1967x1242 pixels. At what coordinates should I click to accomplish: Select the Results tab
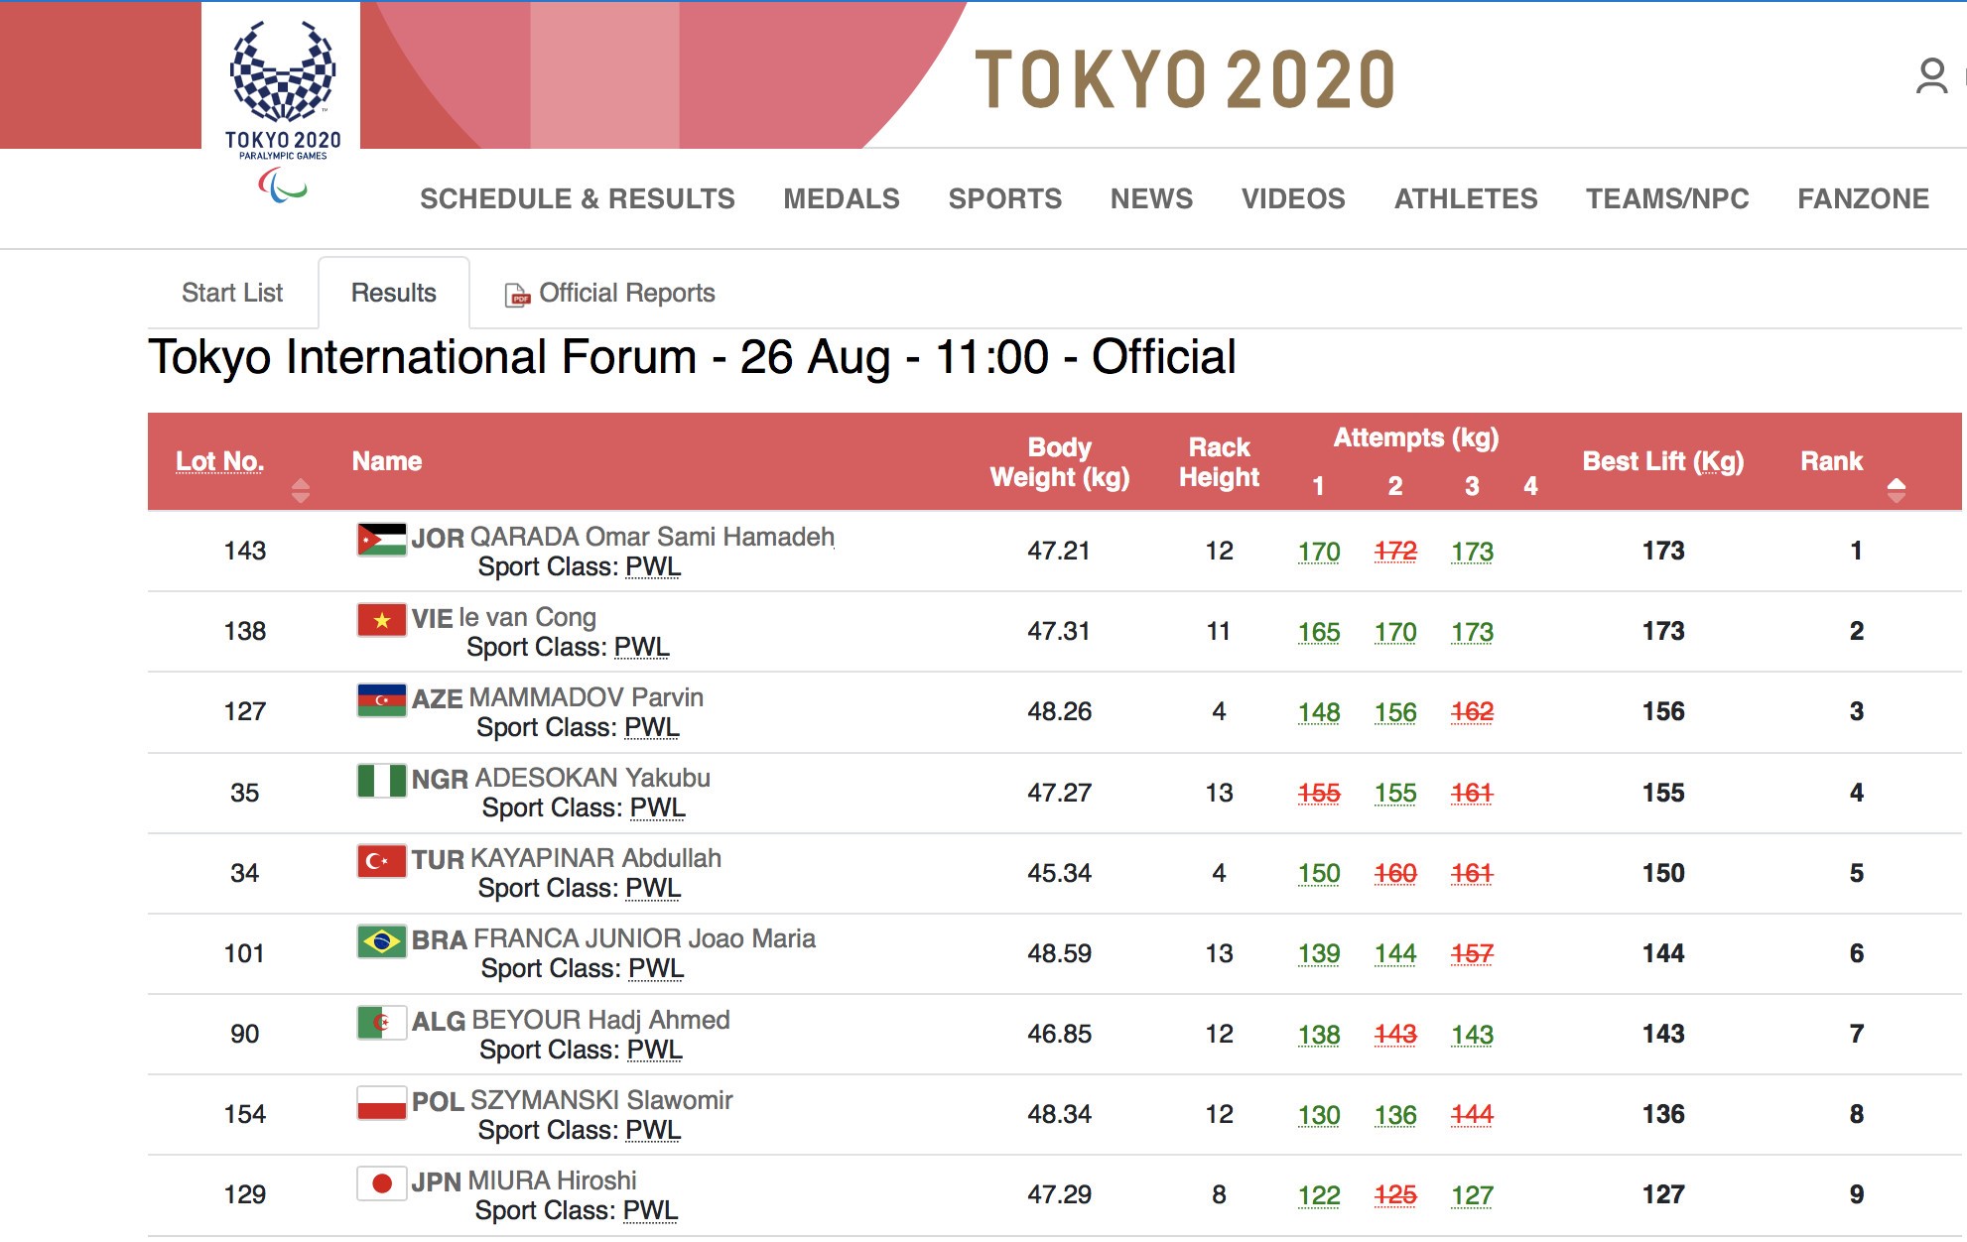(393, 293)
